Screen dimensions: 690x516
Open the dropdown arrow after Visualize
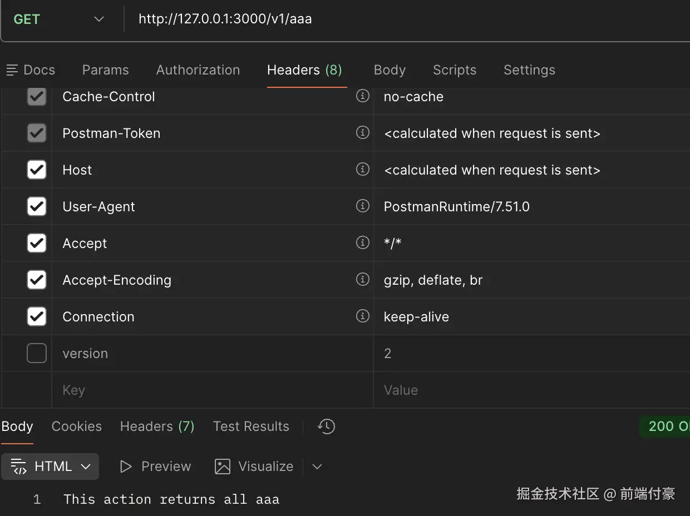[x=317, y=467]
